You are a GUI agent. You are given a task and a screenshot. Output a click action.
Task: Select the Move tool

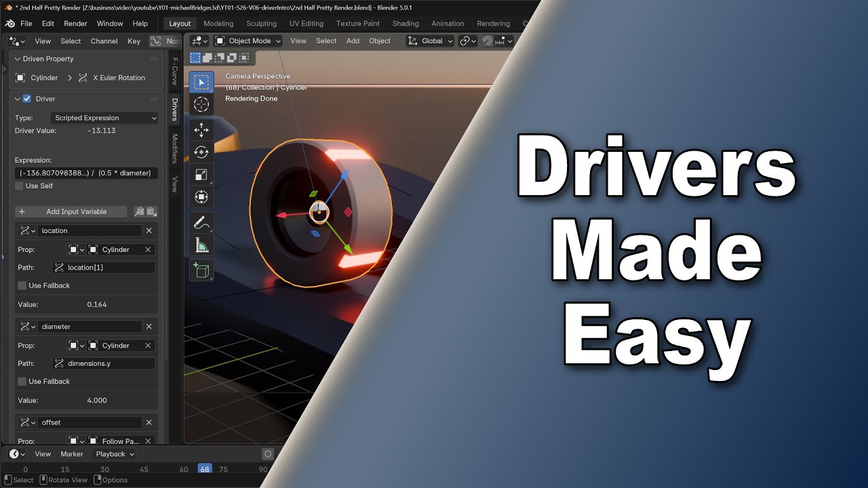click(x=201, y=130)
